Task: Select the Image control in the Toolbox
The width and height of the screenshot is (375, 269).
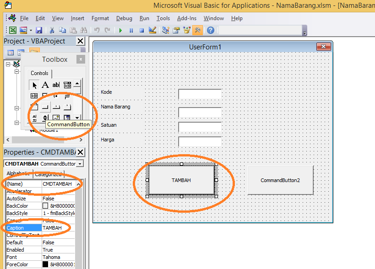Action: [56, 118]
